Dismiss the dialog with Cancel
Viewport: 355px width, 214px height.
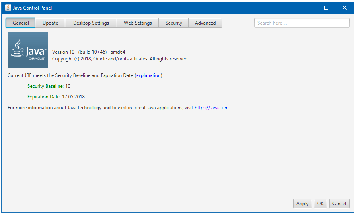339,204
